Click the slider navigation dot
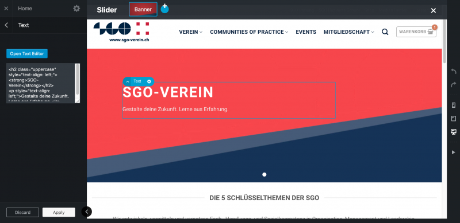Image resolution: width=460 pixels, height=223 pixels. [264, 175]
